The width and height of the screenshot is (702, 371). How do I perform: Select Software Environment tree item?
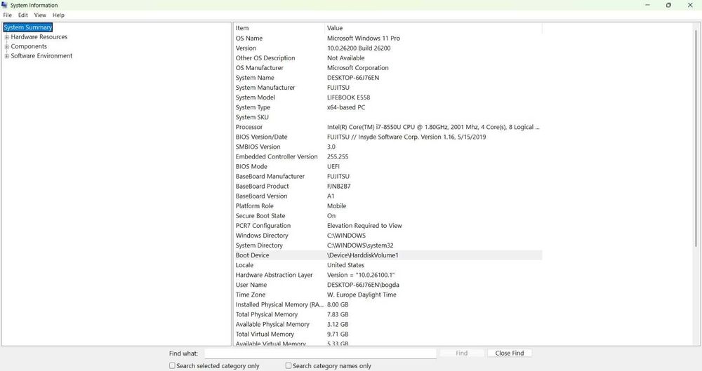[41, 55]
